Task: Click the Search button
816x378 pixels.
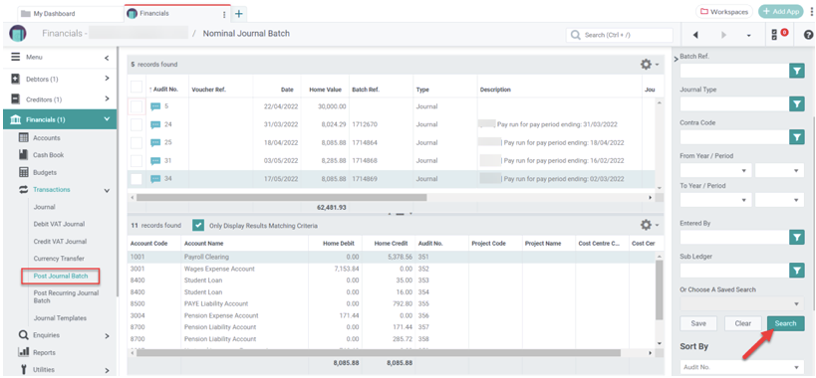Action: 785,323
